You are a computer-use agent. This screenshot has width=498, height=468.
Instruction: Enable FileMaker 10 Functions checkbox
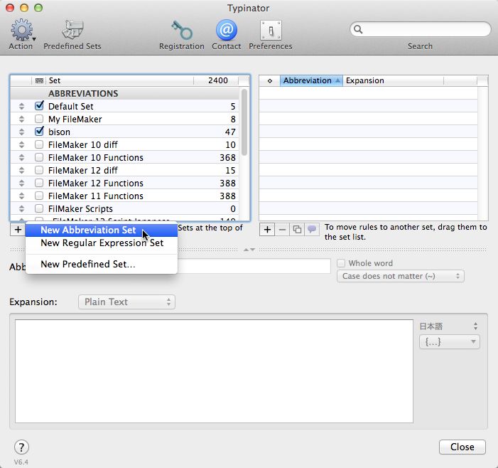click(39, 157)
